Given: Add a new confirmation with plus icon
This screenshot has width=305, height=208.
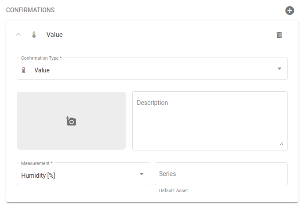Looking at the screenshot, I should tap(290, 10).
